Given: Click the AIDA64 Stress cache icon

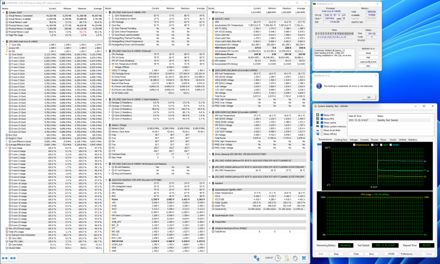Looking at the screenshot, I should point(318,122).
